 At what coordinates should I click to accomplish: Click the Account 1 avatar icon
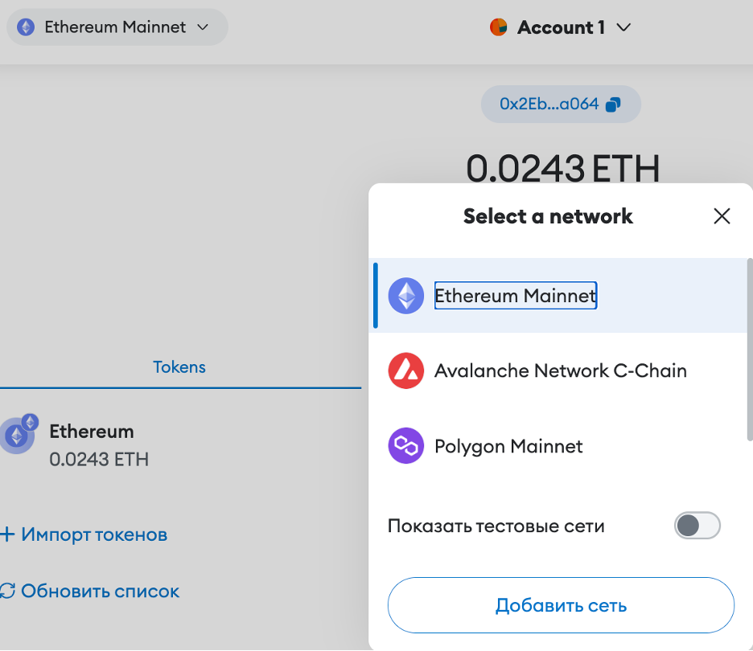point(499,27)
